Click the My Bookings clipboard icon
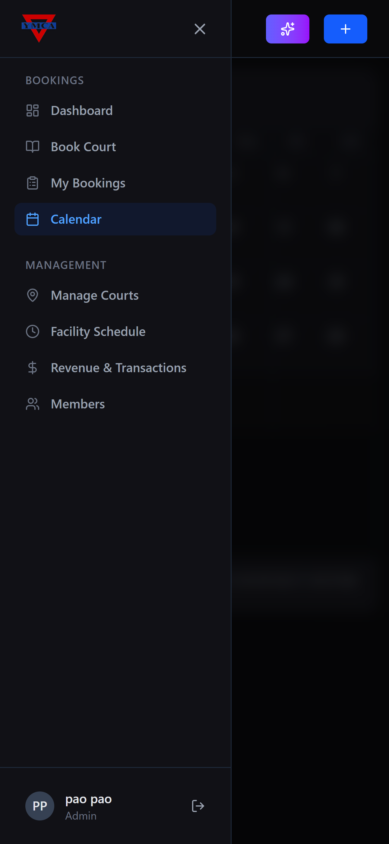Viewport: 389px width, 844px height. 33,183
